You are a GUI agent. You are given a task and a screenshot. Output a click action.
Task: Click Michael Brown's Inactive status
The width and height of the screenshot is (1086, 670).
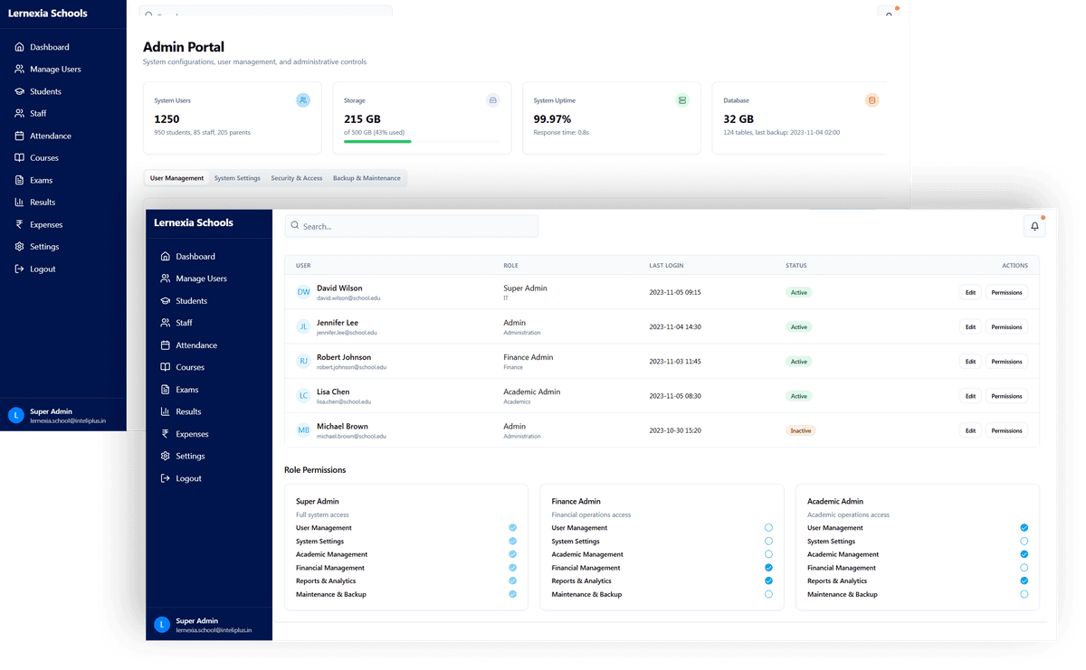click(x=800, y=430)
